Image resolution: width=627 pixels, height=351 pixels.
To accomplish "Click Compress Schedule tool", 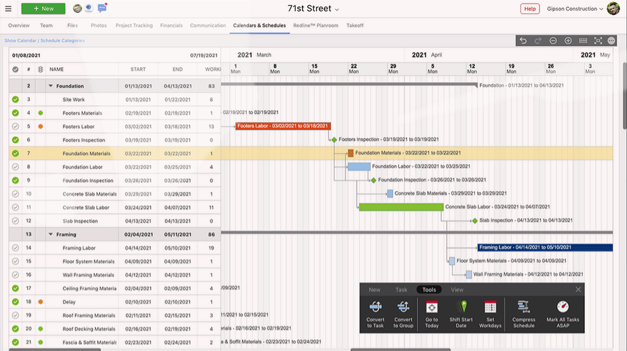I will click(523, 314).
